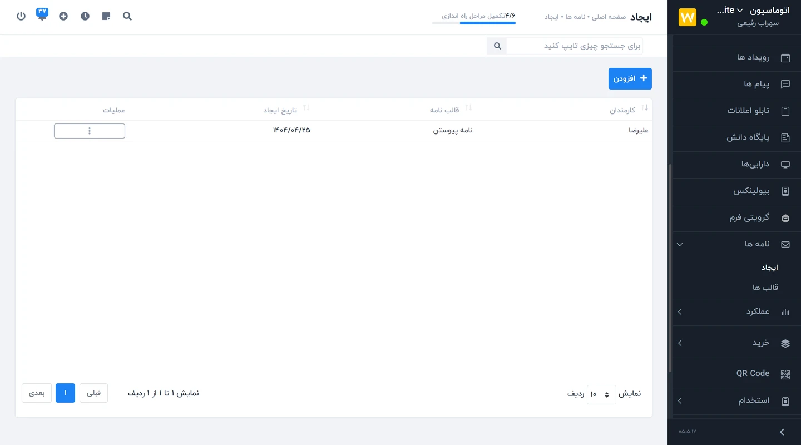Screen dimensions: 801x445
Task: Click the plus quick-add icon in header
Action: (x=63, y=16)
